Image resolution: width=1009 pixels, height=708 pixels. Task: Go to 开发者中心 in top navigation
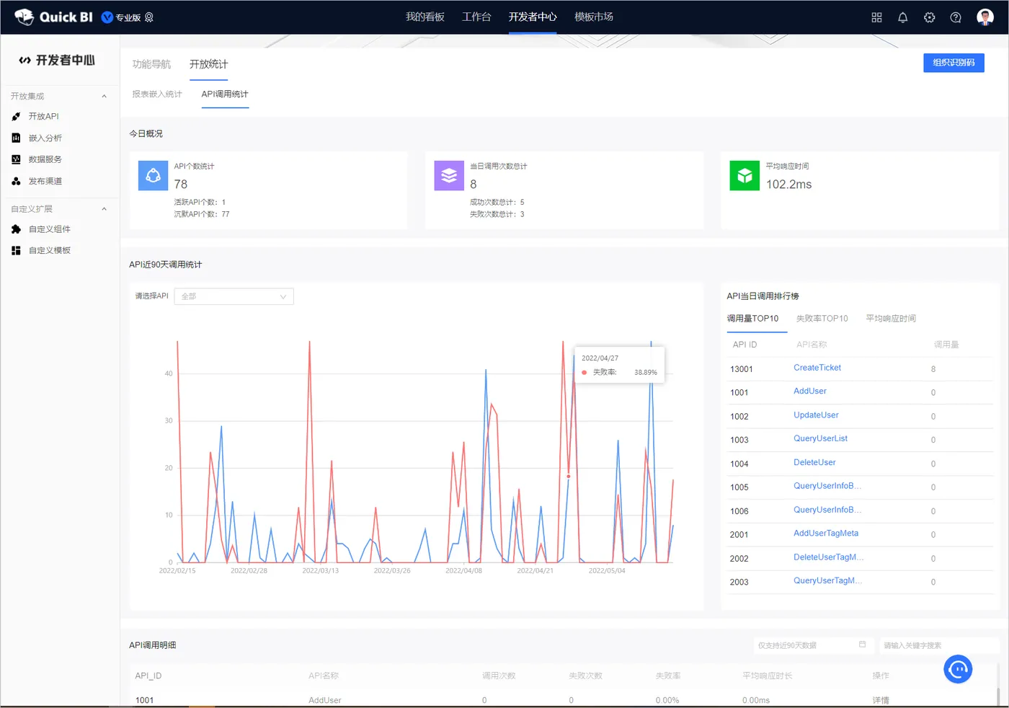click(x=533, y=17)
